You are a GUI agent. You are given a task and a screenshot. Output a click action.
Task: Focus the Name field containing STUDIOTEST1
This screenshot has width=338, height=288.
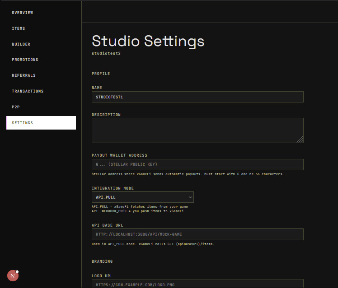pos(197,97)
